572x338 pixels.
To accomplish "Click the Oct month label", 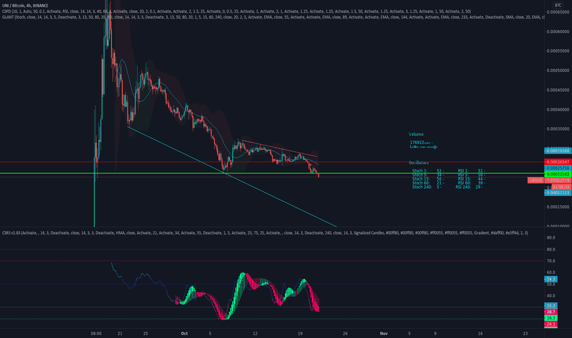I will click(x=184, y=333).
